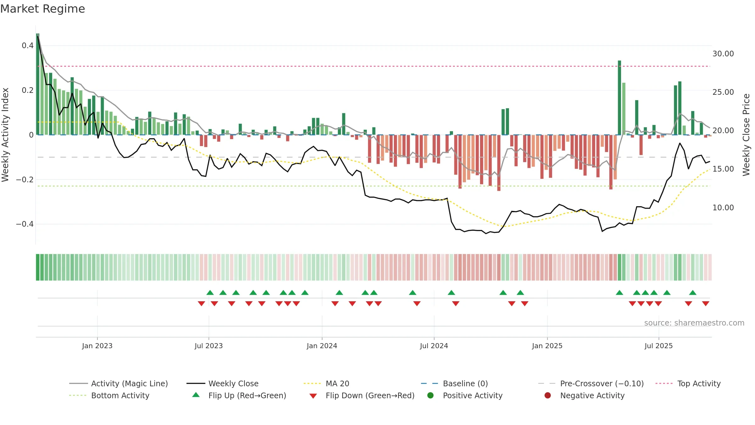The width and height of the screenshot is (755, 425).
Task: Click the 25.00 price axis tick
Action: click(723, 92)
